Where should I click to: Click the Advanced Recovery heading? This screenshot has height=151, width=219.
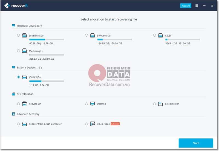coord(28,114)
